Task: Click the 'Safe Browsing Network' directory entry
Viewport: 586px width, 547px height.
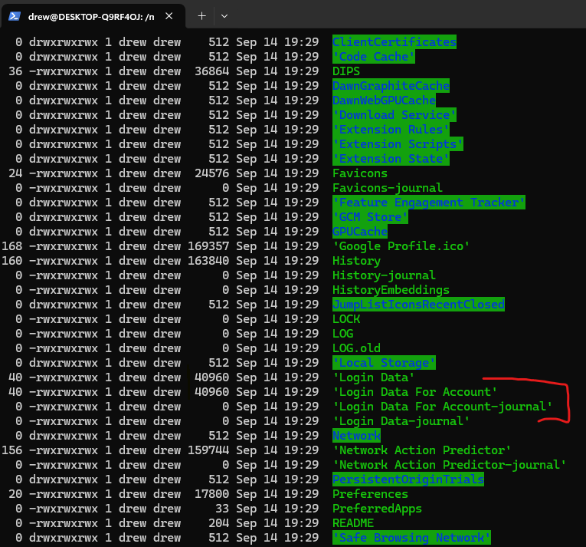Action: click(411, 539)
